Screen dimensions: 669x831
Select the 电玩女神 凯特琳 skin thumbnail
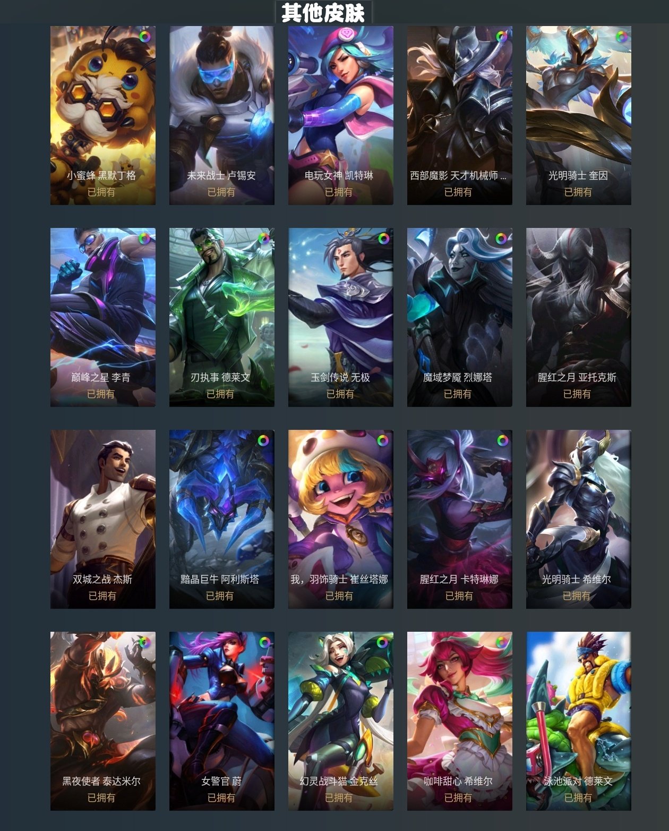pyautogui.click(x=341, y=115)
